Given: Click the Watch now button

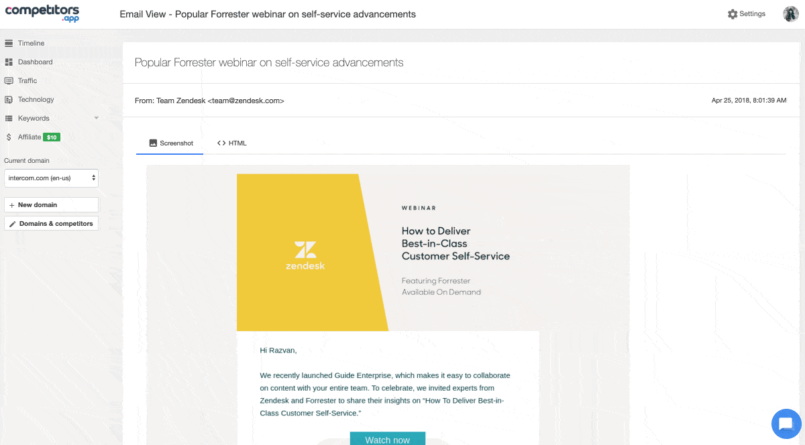Looking at the screenshot, I should pyautogui.click(x=388, y=439).
